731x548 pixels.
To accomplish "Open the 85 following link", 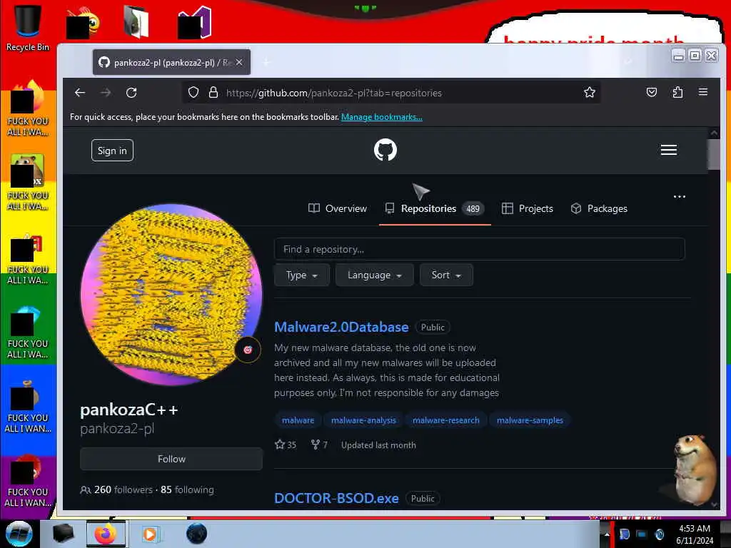I will click(188, 489).
